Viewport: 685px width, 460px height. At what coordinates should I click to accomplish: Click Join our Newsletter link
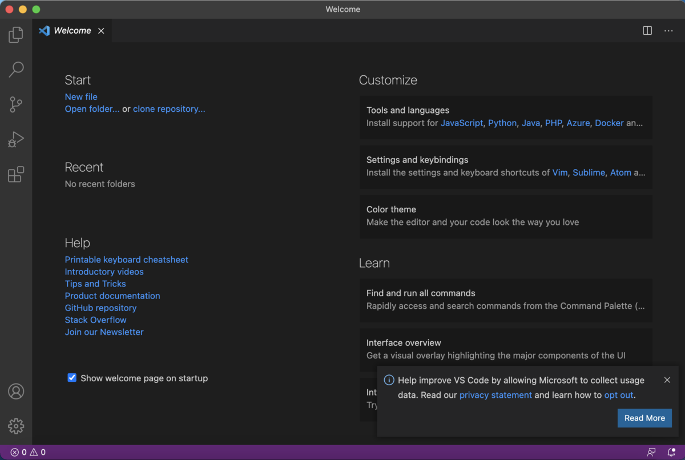[104, 332]
